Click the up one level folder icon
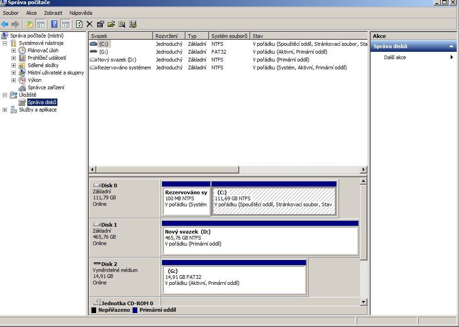Screen dimensions: 459x327 click(x=30, y=24)
